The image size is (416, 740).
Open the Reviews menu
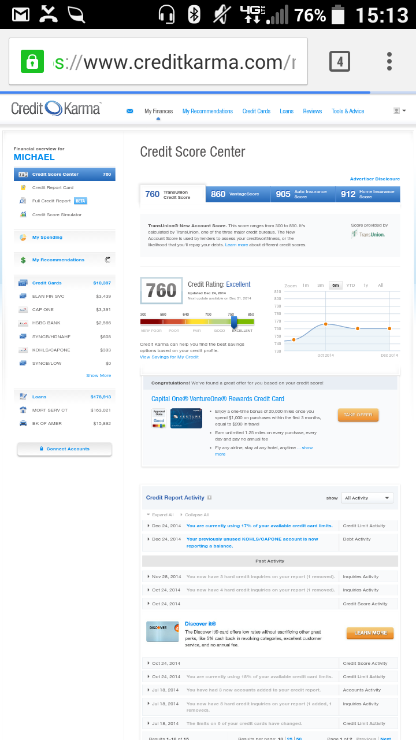pos(313,111)
